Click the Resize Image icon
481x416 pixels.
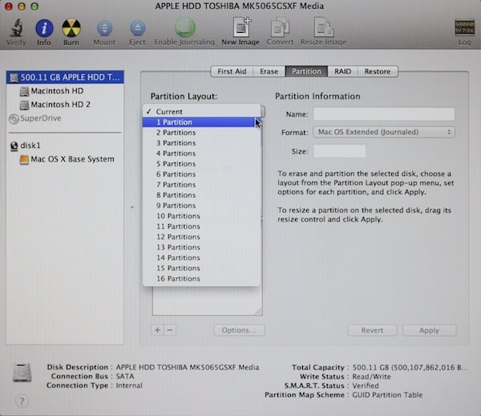pyautogui.click(x=323, y=27)
